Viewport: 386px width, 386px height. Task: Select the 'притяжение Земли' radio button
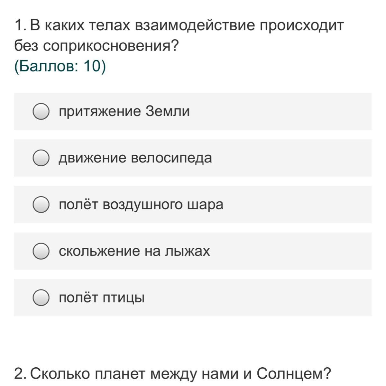[41, 112]
